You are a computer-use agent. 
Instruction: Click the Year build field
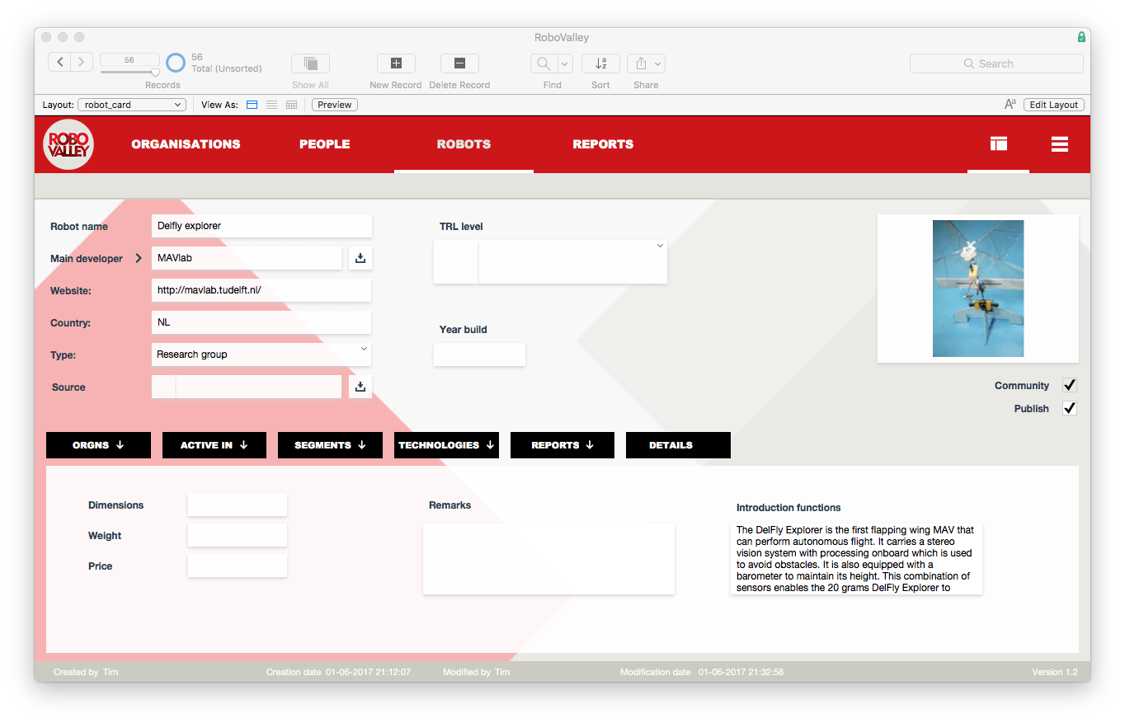coord(479,354)
